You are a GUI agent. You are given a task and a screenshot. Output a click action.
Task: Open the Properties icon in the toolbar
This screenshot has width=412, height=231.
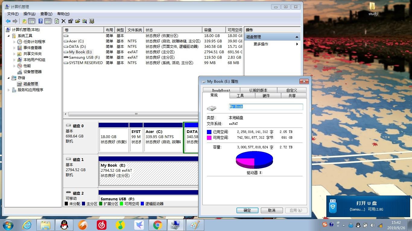coord(71,21)
